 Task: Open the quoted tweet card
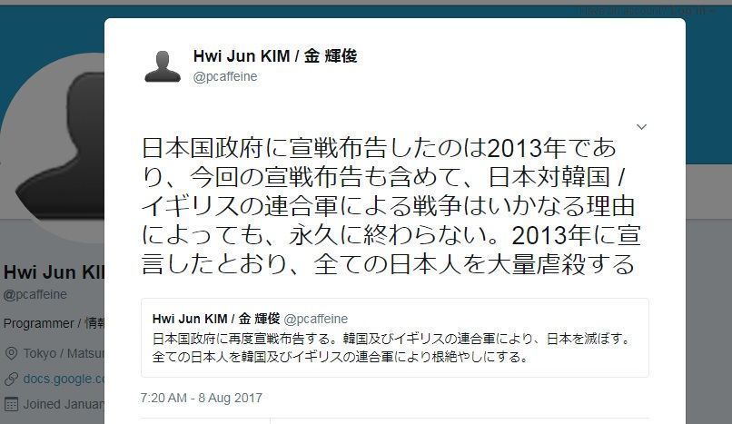(394, 338)
